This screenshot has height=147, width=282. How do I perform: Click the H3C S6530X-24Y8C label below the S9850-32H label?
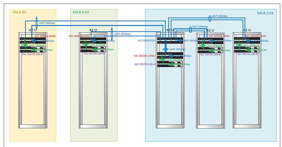144,56
